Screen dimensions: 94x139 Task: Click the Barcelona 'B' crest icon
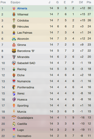14,51
